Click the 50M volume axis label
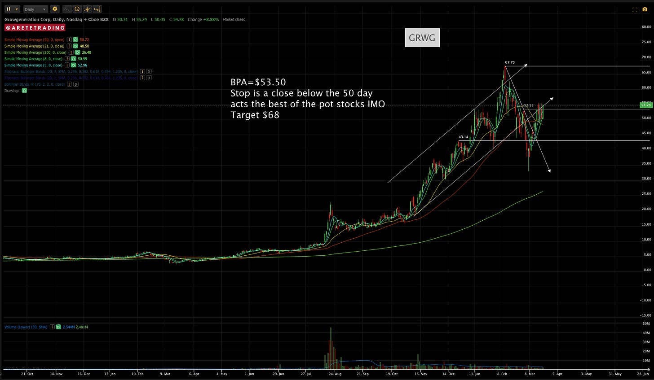 tap(646, 323)
